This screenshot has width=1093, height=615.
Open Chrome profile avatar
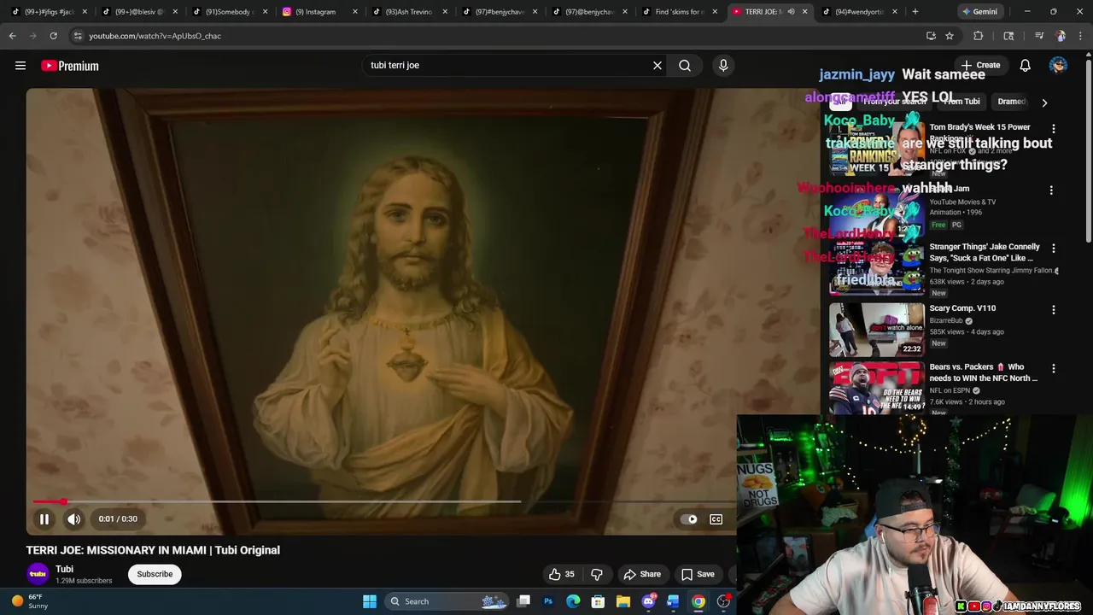(x=1061, y=36)
